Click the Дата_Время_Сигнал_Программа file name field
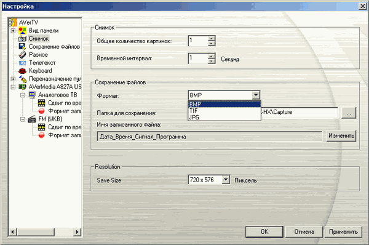The width and height of the screenshot is (369, 245). (209, 137)
